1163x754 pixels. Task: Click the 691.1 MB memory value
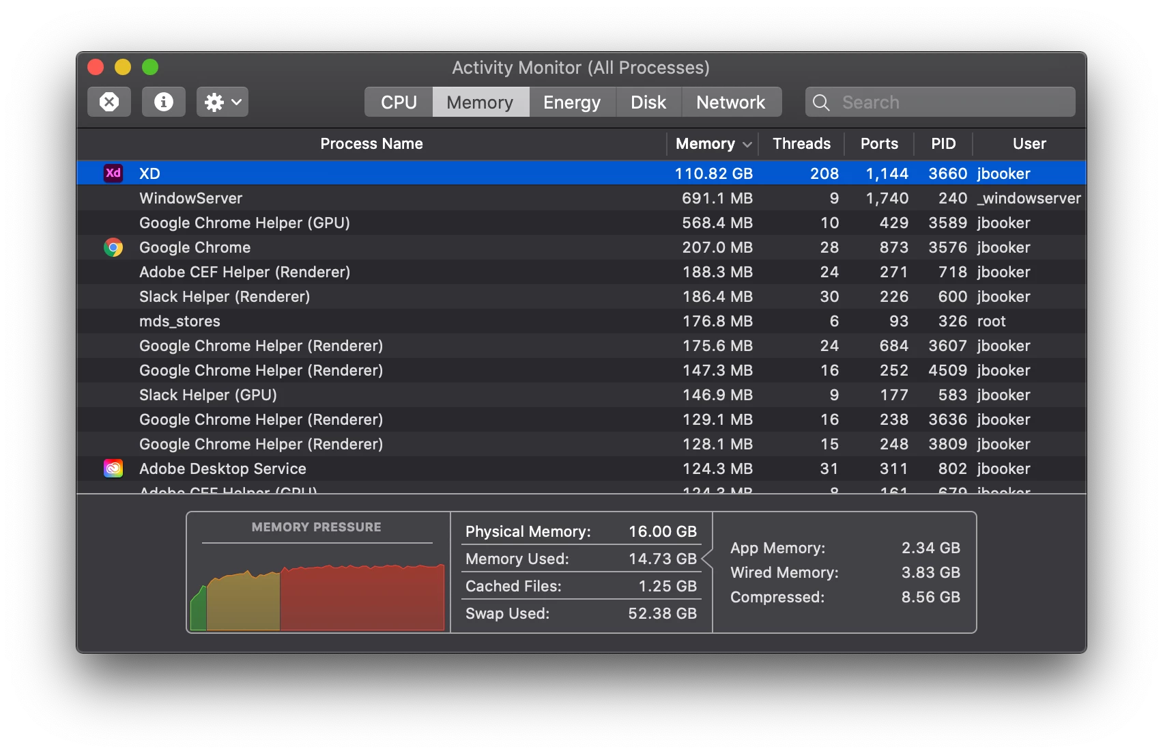(717, 198)
